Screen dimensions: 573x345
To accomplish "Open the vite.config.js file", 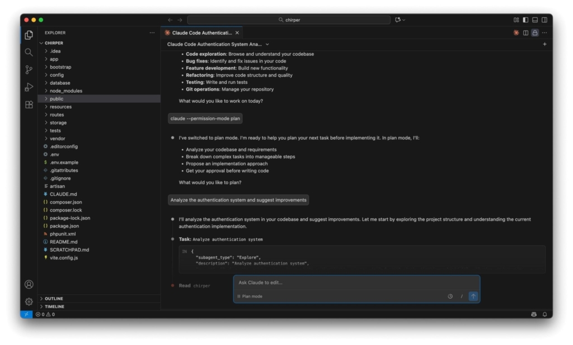I will (99, 258).
